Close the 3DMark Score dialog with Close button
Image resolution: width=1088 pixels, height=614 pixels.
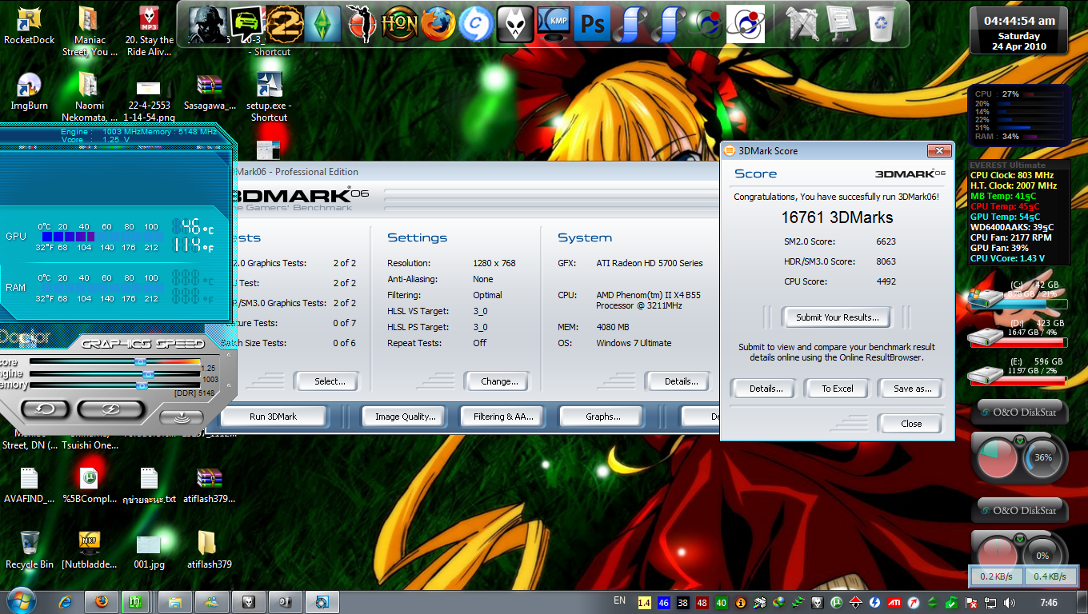pyautogui.click(x=911, y=424)
